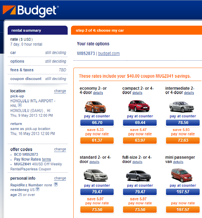
Task: Click the 'options still deciding' row
Action: tap(38, 61)
